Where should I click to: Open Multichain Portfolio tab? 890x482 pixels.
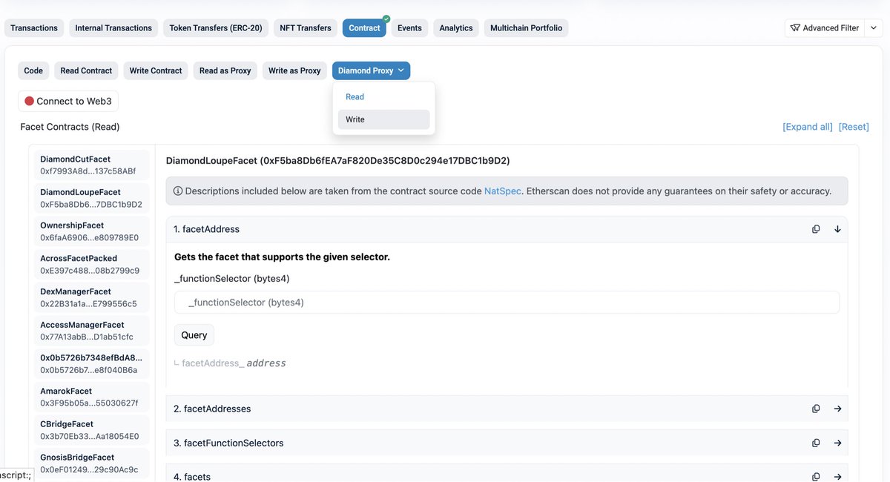(x=526, y=28)
